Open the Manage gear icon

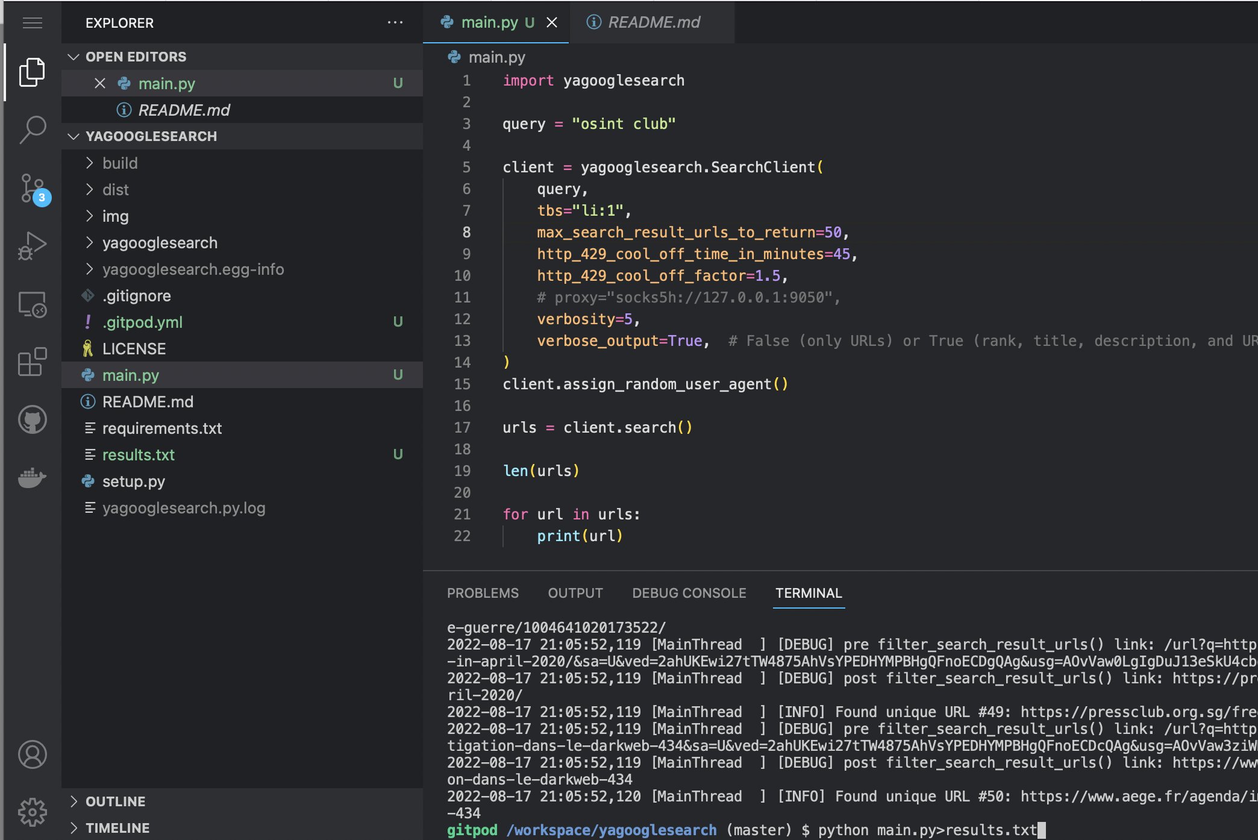(x=33, y=812)
